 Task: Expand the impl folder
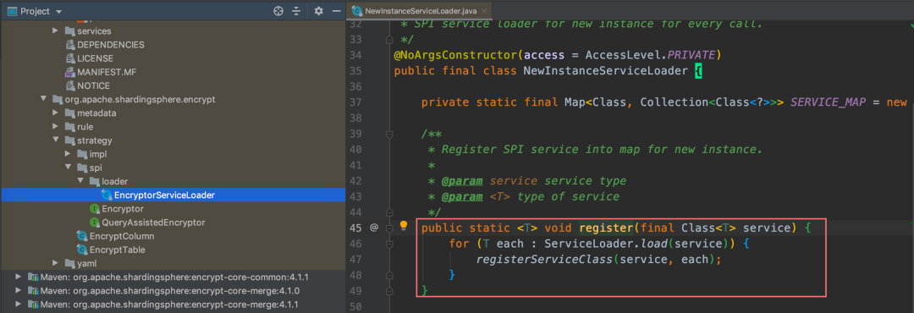click(68, 154)
